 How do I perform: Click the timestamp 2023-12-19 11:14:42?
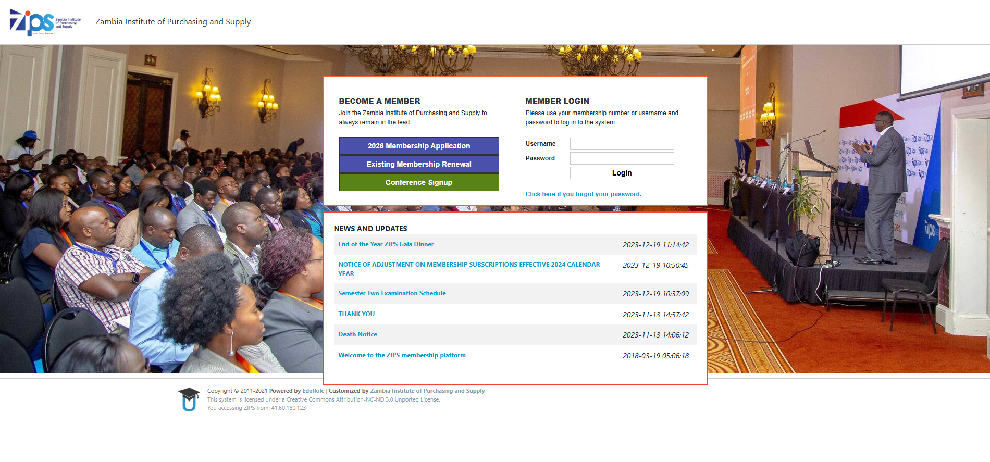(x=655, y=245)
